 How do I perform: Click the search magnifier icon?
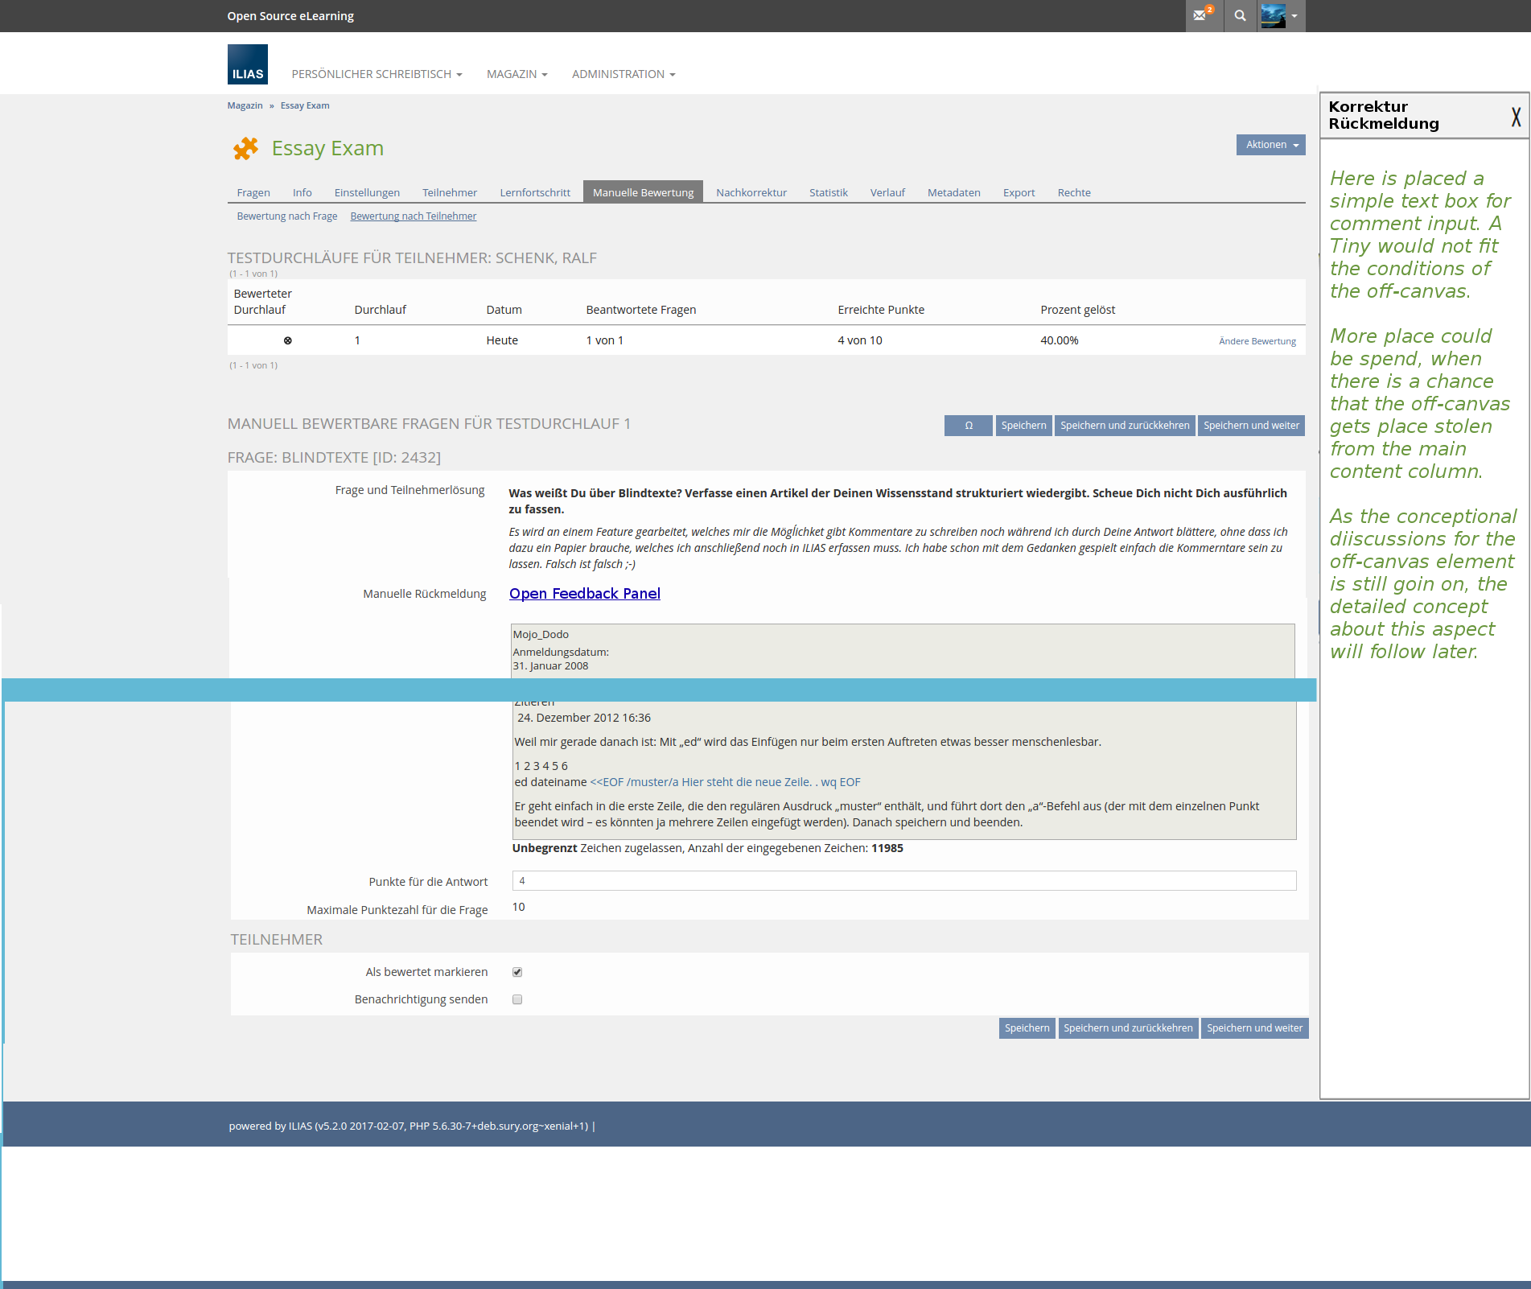(x=1240, y=15)
